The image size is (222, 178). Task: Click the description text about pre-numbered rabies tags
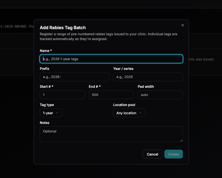click(x=109, y=36)
